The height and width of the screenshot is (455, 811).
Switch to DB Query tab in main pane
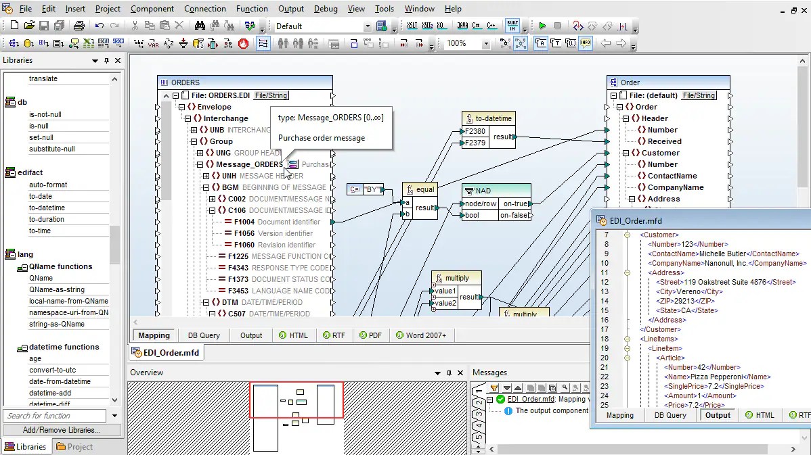[x=204, y=336]
